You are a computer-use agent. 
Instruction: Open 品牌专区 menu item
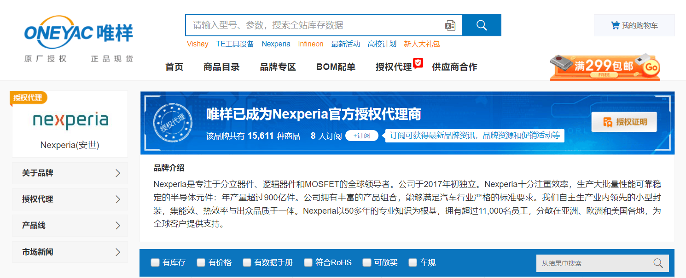[278, 67]
